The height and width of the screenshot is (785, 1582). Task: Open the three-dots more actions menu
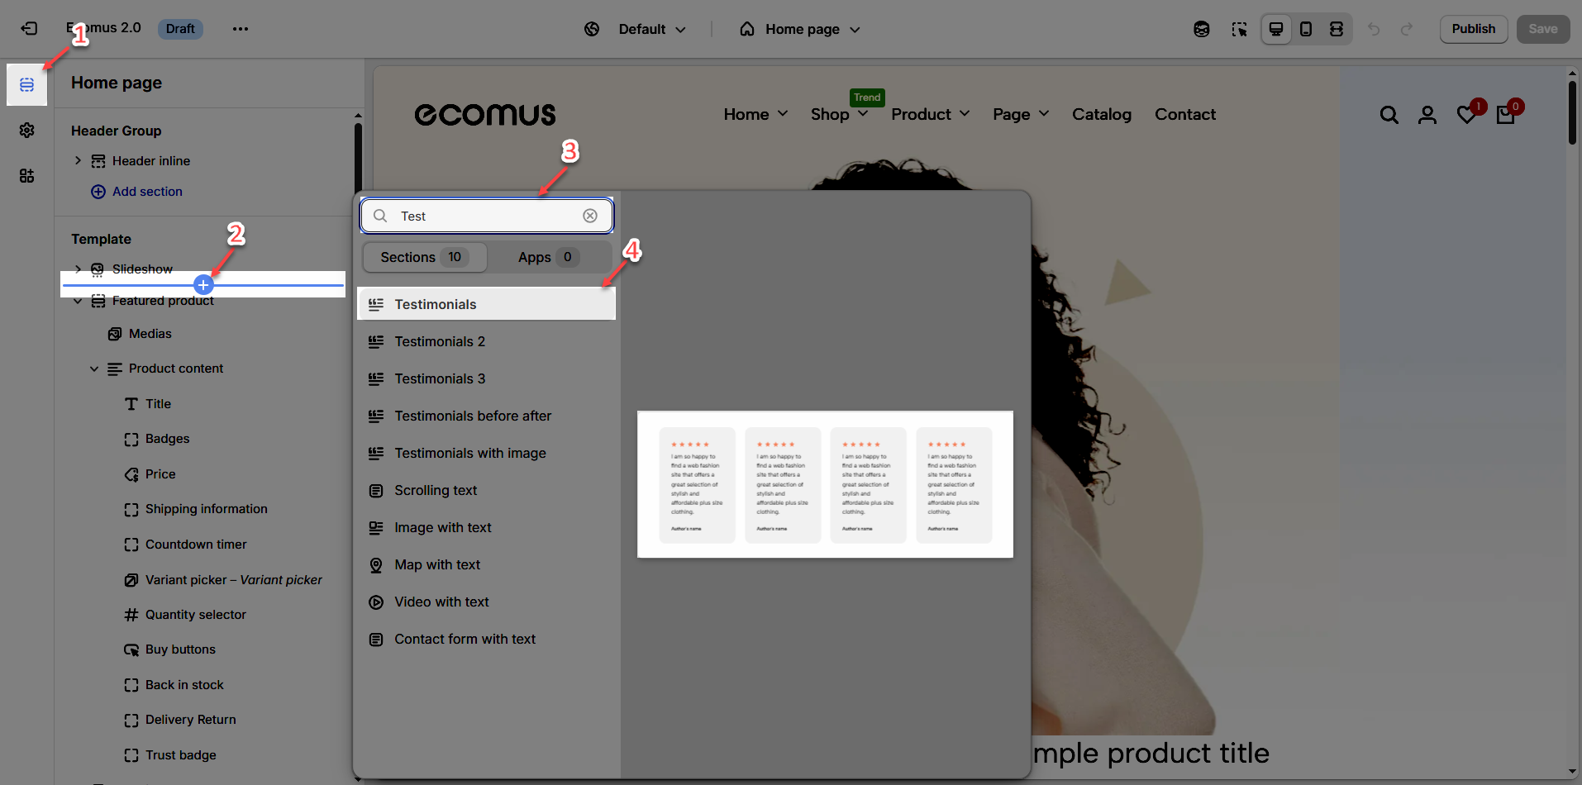coord(241,29)
